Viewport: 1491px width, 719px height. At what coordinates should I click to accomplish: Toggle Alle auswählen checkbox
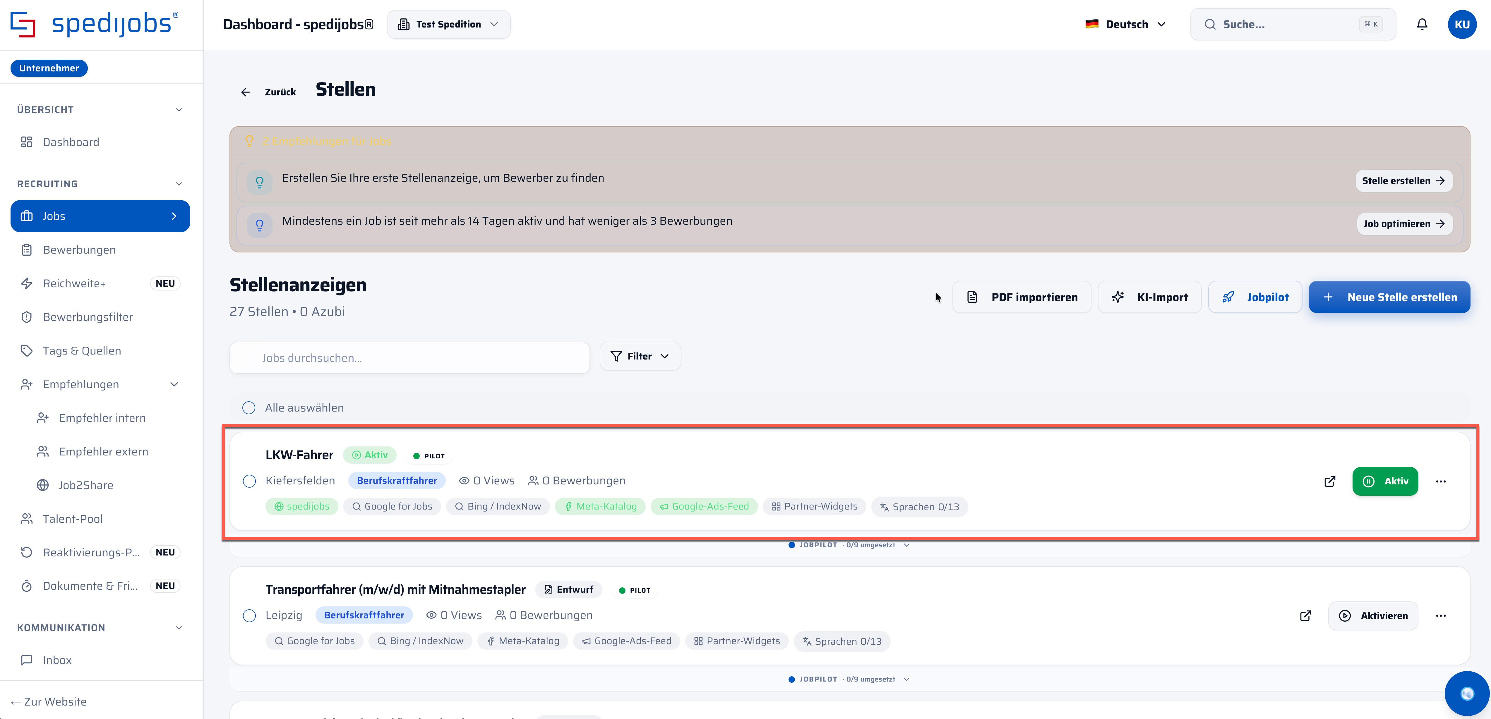(249, 408)
